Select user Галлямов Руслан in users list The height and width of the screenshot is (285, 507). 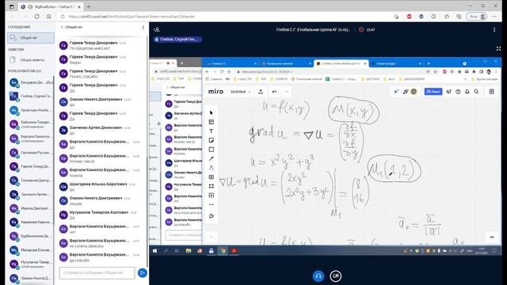[31, 153]
